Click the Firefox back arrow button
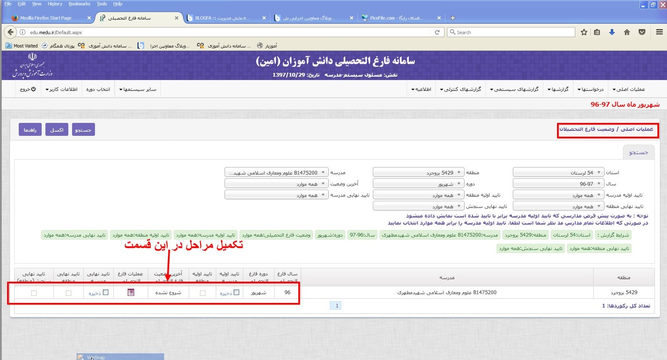The height and width of the screenshot is (360, 667). point(10,32)
